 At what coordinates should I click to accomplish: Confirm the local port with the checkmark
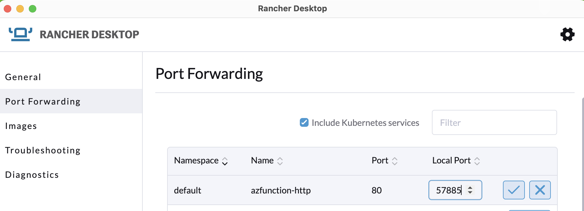coord(514,190)
